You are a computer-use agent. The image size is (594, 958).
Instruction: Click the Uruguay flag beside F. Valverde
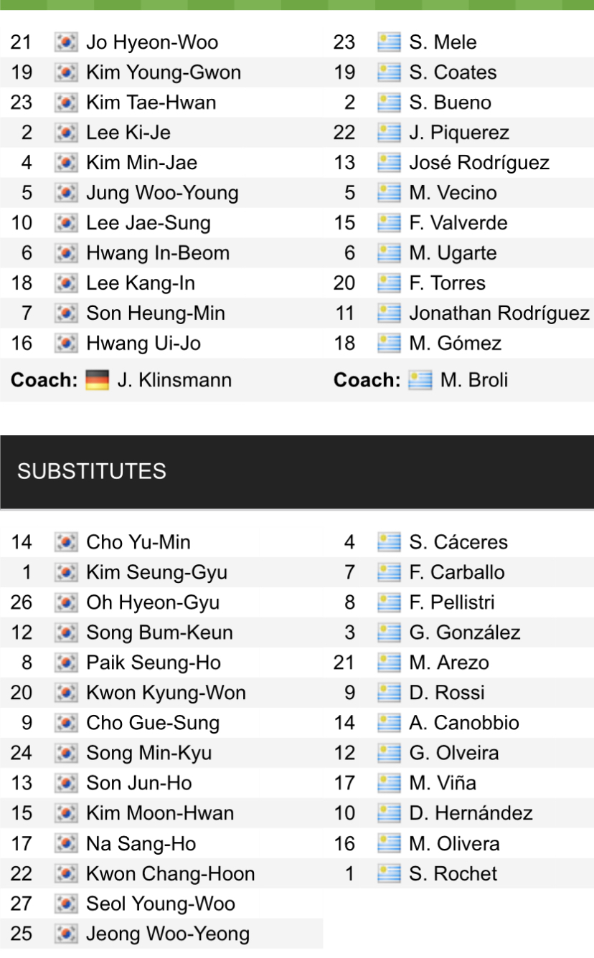[389, 223]
